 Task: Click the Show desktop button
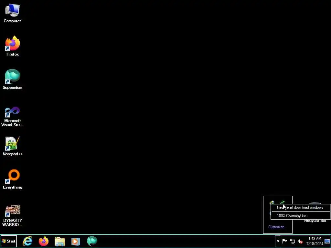(x=327, y=241)
